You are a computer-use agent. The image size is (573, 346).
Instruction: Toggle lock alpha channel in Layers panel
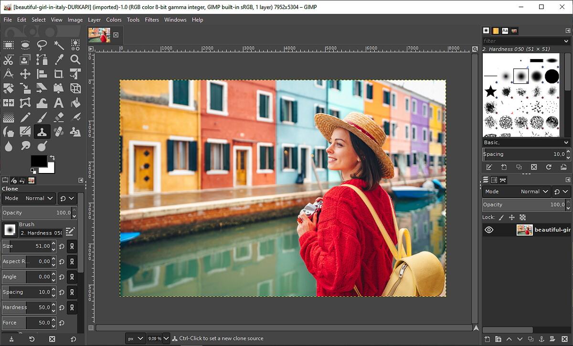tap(522, 217)
